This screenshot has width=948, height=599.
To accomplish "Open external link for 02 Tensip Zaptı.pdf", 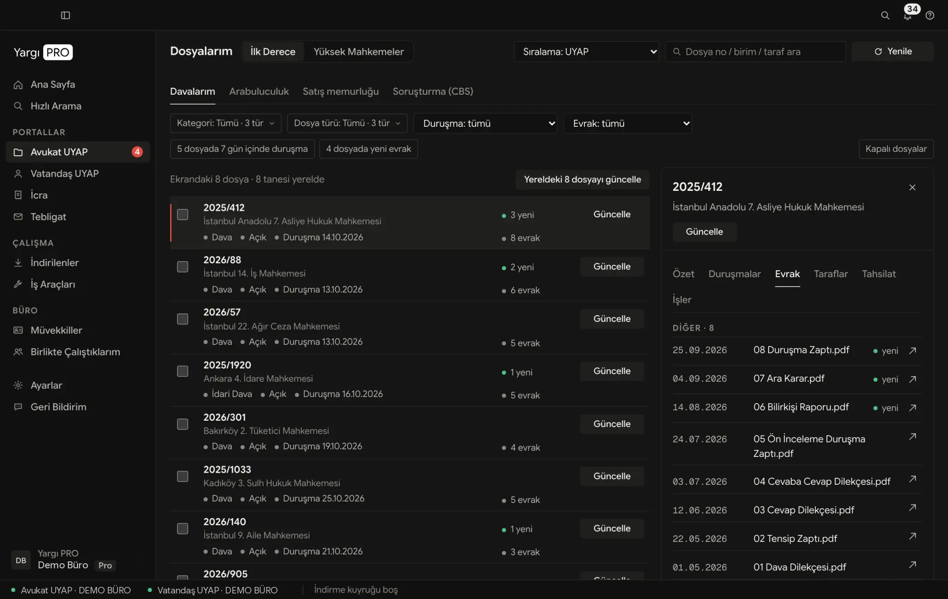I will click(913, 536).
